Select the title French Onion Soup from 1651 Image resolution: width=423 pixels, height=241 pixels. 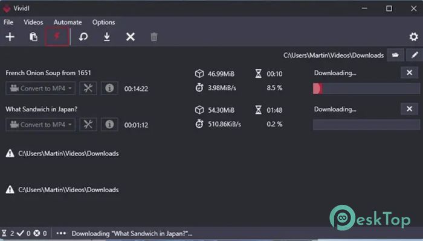tap(48, 73)
